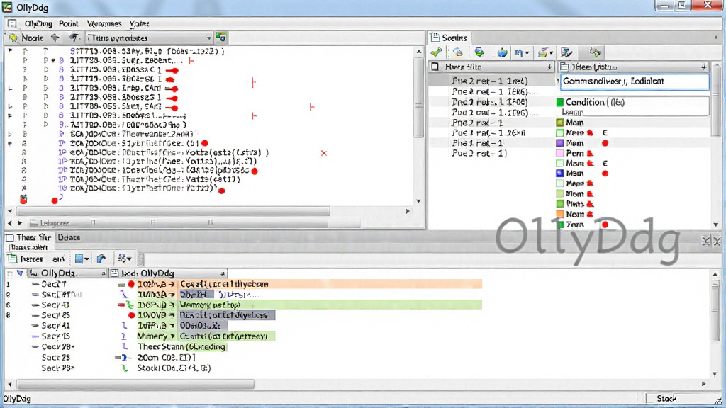Click the funnel icon left of OllyDdg. column header

pos(20,273)
